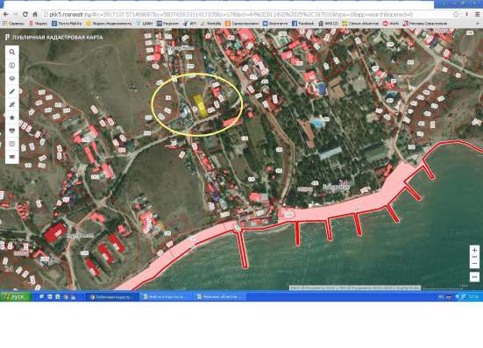Viewport: 483px width, 348px height.
Task: Open the Реклама Севастополя bookmark
Action: coord(425,24)
